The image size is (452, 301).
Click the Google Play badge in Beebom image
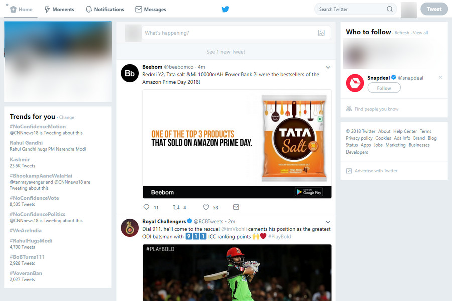click(x=309, y=192)
